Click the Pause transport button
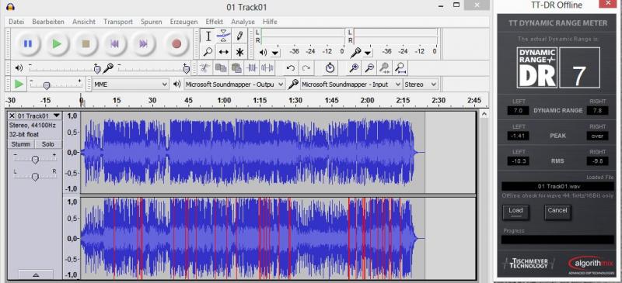Viewport: 622px width, 283px height. pos(27,44)
